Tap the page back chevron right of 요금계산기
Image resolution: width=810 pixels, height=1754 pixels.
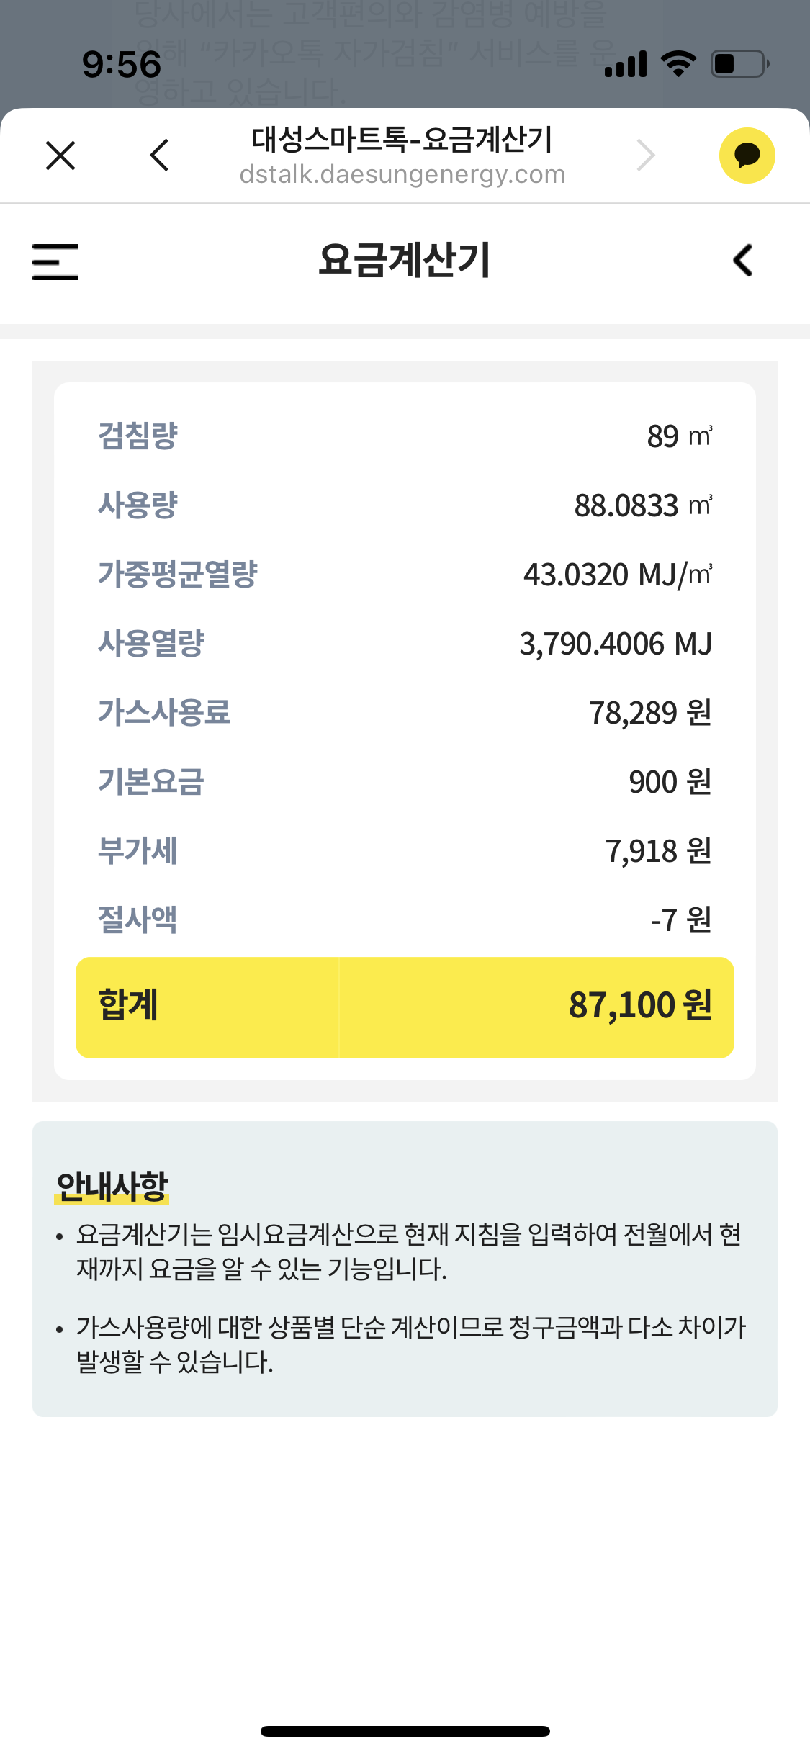tap(743, 261)
